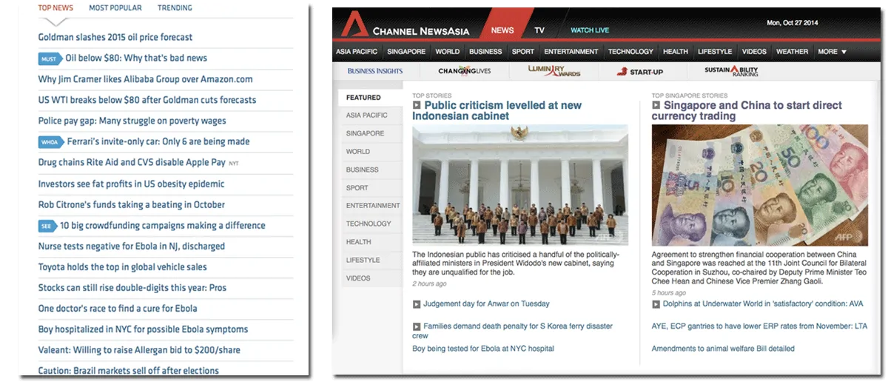This screenshot has height=382, width=888.
Task: Click video icon beside Judgement day for Anwar
Action: click(417, 304)
